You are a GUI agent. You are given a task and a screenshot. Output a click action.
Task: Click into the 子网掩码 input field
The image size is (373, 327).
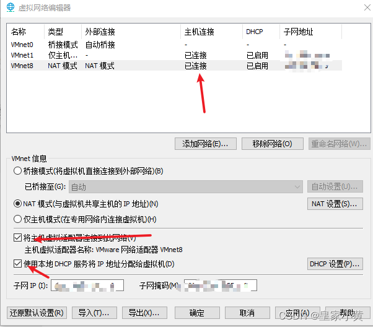pos(221,286)
